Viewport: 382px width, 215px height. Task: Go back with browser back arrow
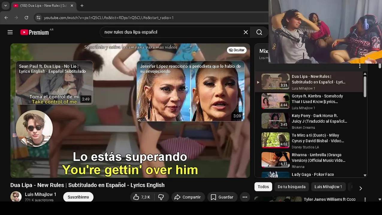point(6,18)
